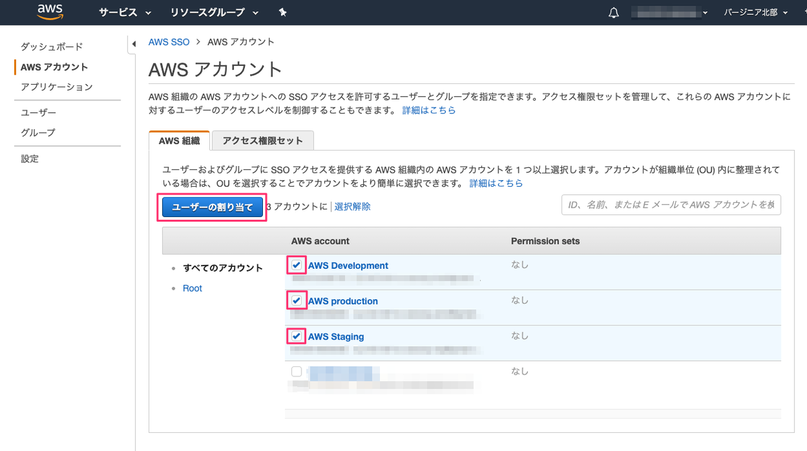Expand the リソースグループ dropdown
This screenshot has height=451, width=807.
pos(214,13)
